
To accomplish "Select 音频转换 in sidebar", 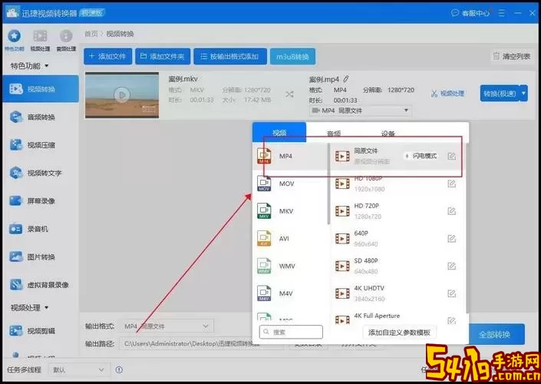I will (41, 117).
